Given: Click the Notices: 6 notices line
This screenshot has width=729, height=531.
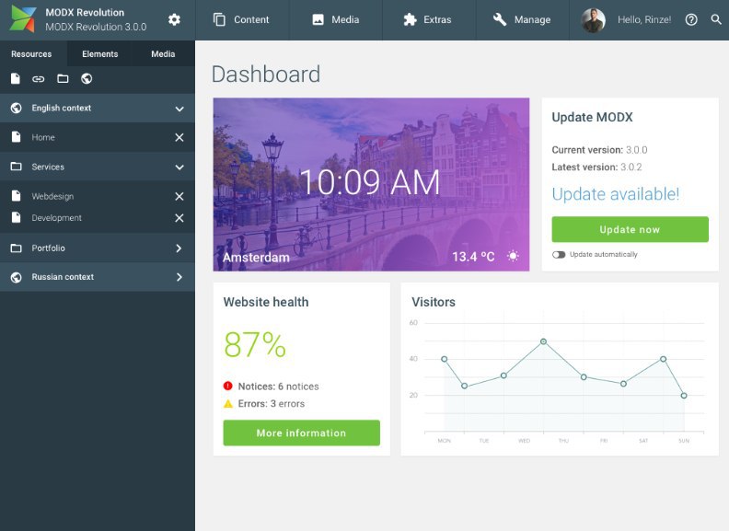Looking at the screenshot, I should [278, 386].
